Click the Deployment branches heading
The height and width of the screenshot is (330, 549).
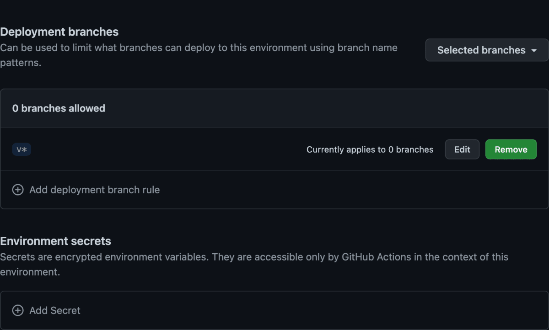coord(59,32)
